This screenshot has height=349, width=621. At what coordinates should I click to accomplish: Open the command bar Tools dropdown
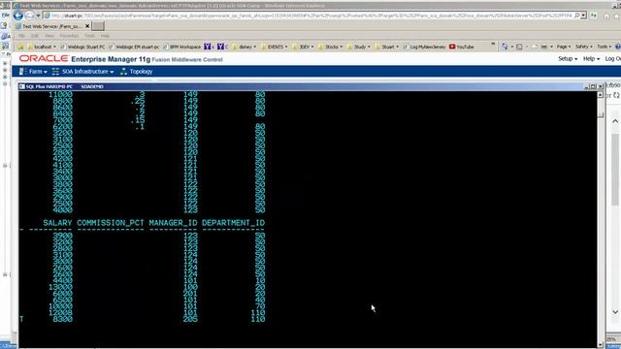pos(604,47)
